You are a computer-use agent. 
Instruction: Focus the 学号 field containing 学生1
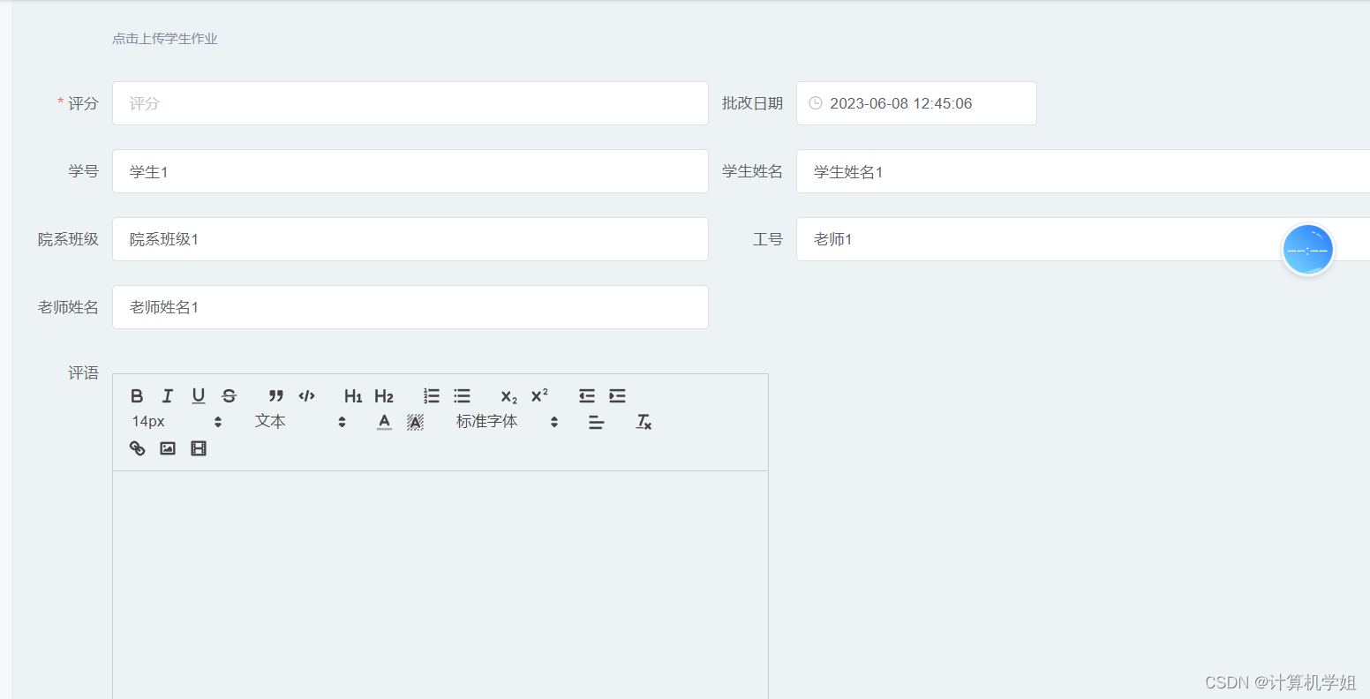coord(410,171)
